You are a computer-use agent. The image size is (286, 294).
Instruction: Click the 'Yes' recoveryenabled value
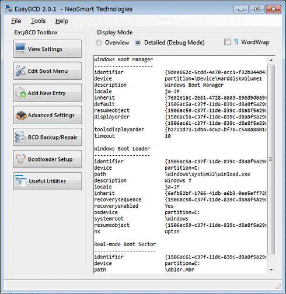[169, 206]
